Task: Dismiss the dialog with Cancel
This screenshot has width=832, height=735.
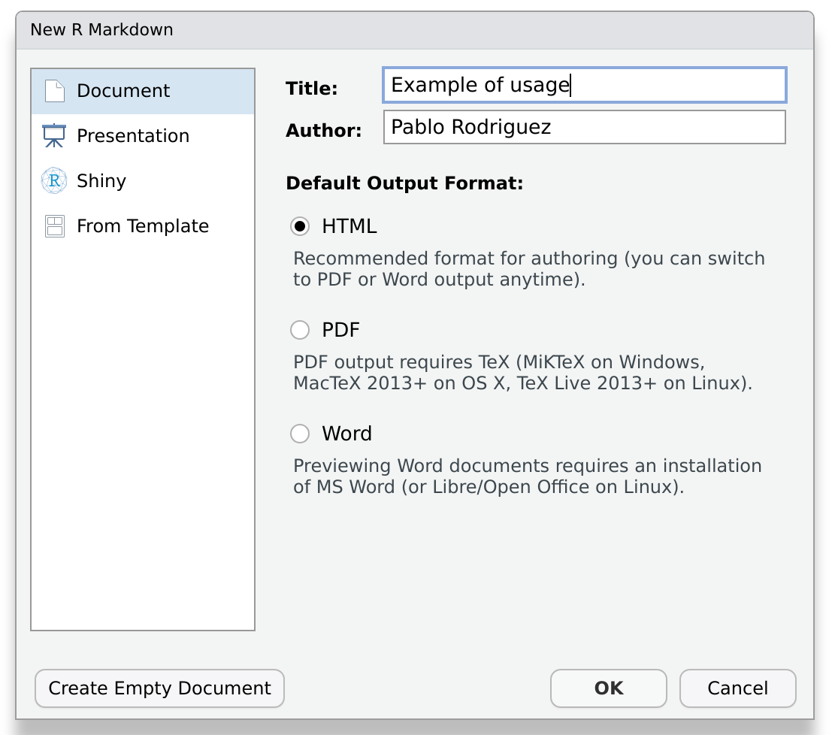Action: tap(737, 688)
